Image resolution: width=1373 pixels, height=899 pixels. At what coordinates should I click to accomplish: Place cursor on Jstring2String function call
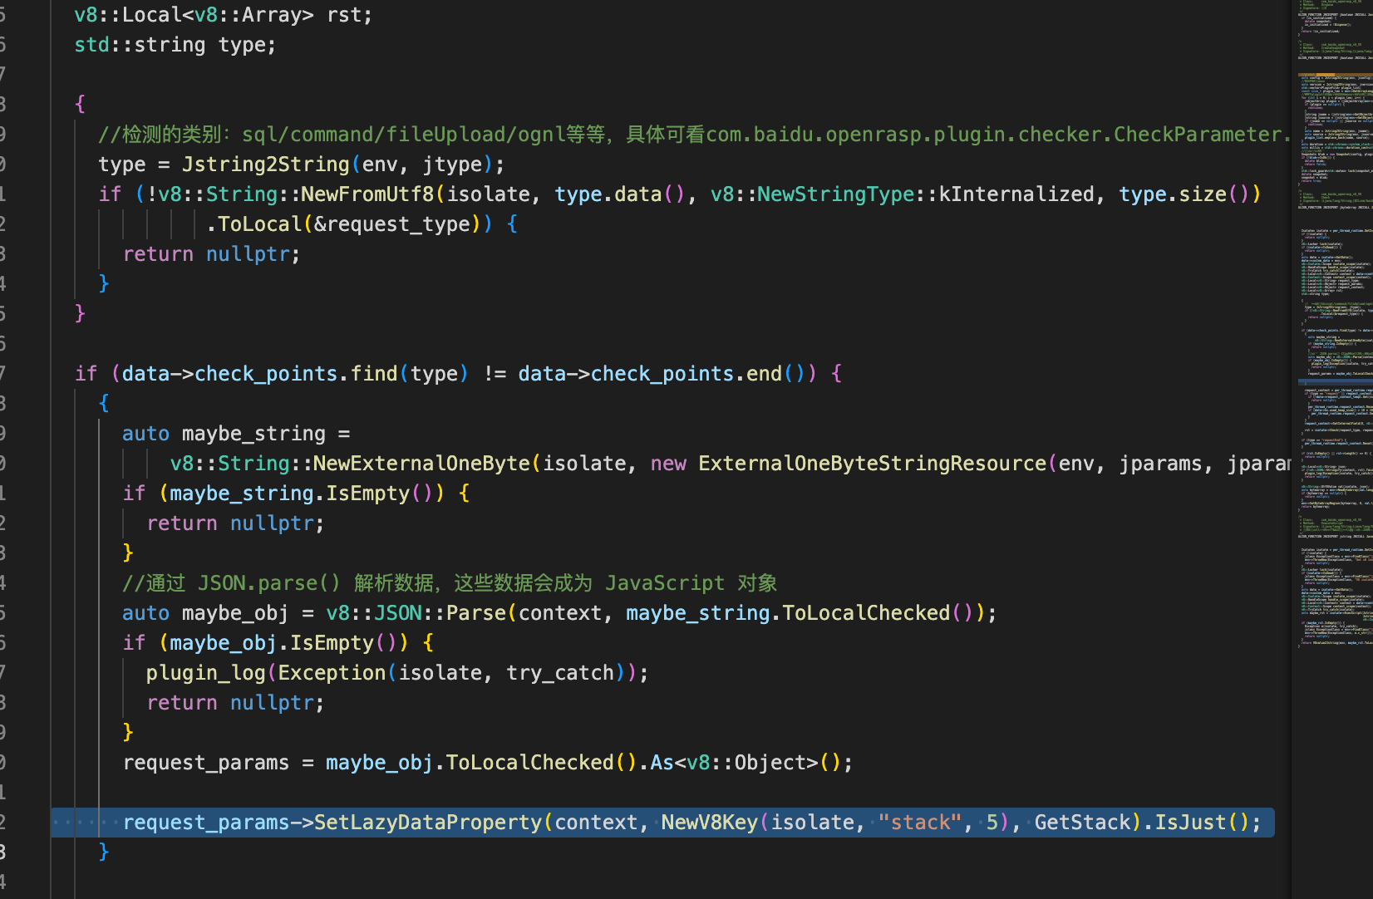click(x=265, y=165)
